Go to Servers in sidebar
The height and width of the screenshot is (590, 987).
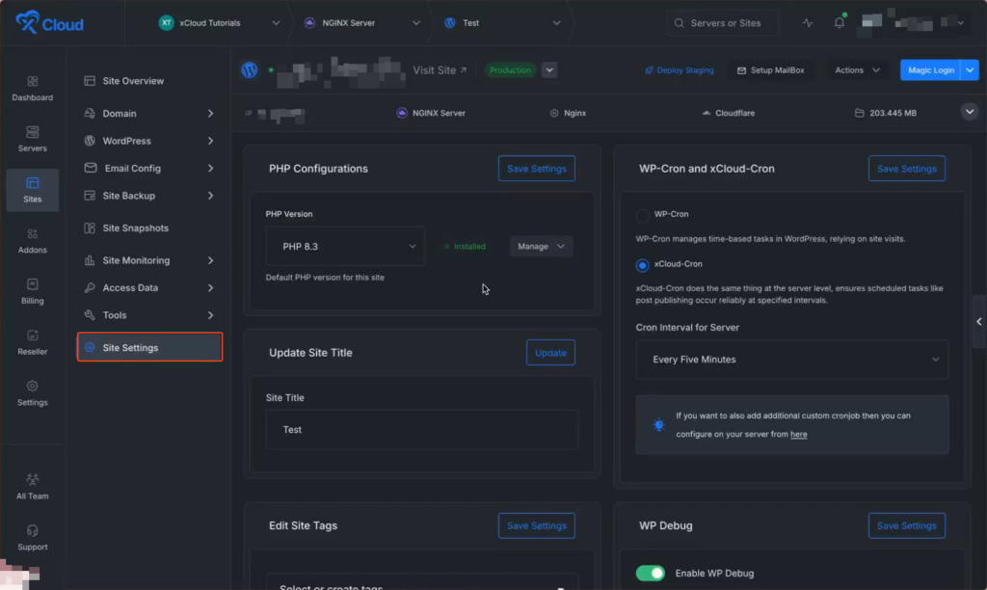click(x=32, y=139)
